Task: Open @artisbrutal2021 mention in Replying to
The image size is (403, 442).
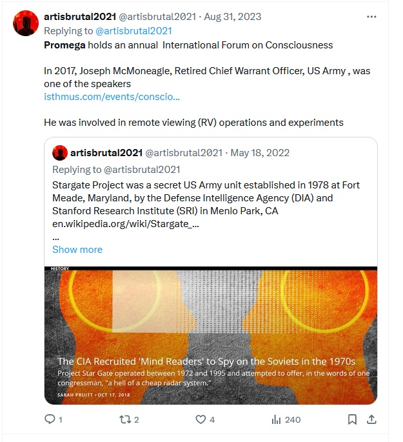Action: pos(133,31)
